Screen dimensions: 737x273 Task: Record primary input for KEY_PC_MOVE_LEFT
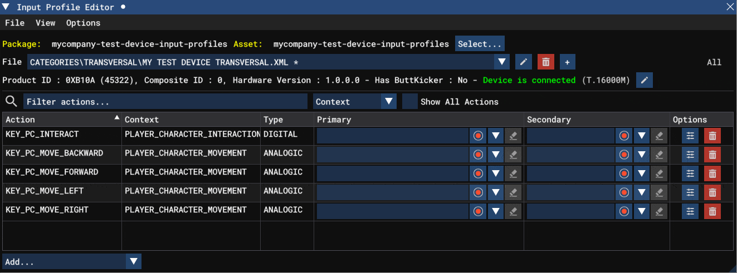coord(478,192)
